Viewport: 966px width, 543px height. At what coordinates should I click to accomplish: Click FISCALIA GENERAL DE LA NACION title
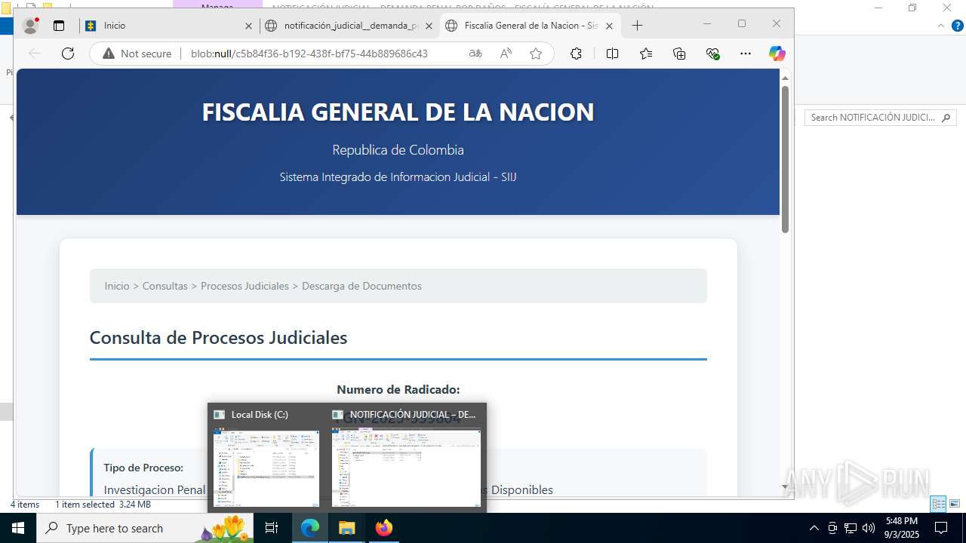pyautogui.click(x=398, y=112)
